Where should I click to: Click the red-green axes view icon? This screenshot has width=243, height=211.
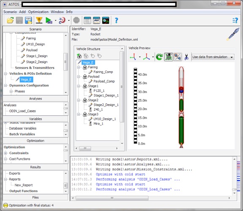133,57
